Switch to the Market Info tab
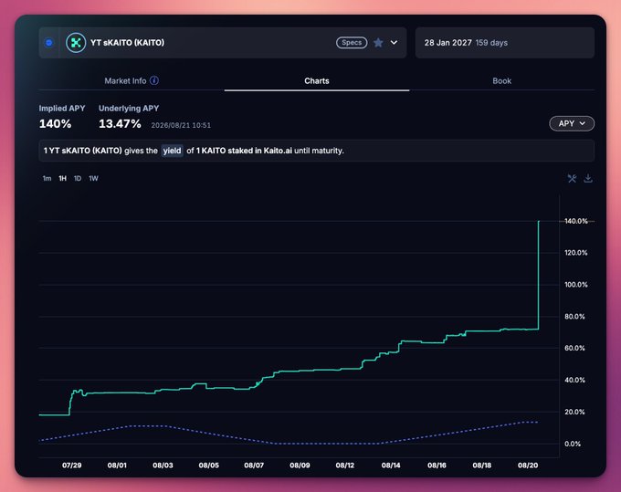 132,80
